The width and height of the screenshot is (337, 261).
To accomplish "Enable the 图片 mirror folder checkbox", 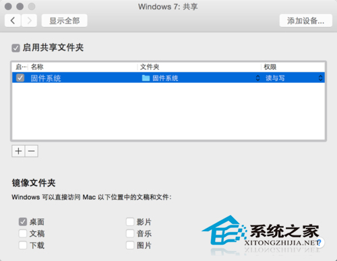I will pyautogui.click(x=130, y=245).
